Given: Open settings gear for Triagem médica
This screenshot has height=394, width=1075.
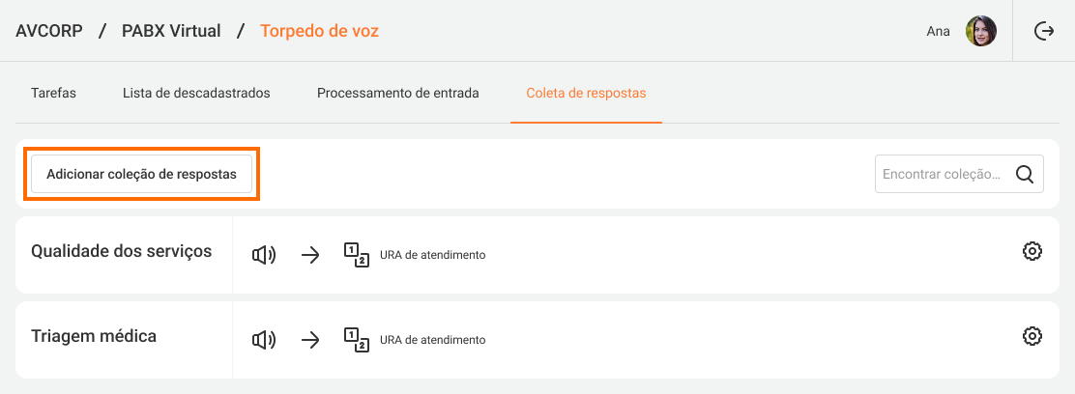Looking at the screenshot, I should 1032,336.
